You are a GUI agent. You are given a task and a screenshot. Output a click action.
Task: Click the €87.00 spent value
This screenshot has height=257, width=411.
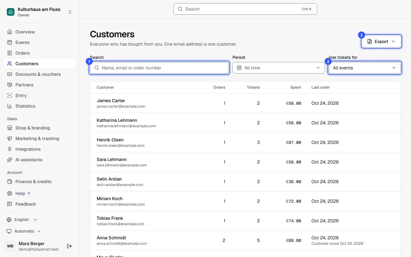point(293,142)
